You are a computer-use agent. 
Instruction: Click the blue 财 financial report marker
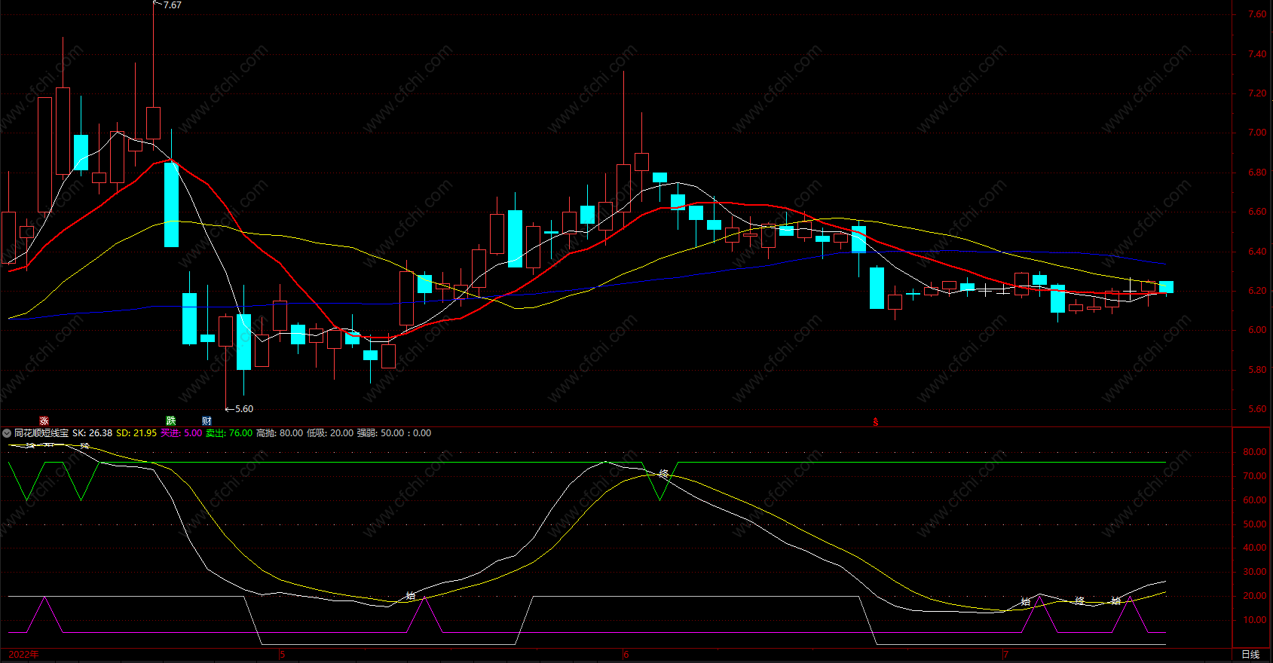pyautogui.click(x=207, y=421)
